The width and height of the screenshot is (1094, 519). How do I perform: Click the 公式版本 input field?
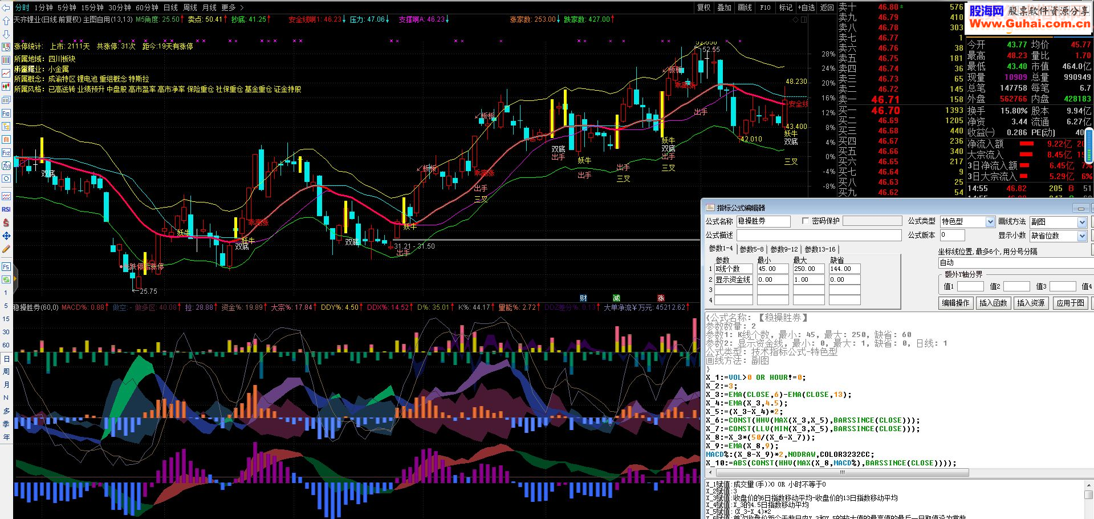tap(952, 235)
